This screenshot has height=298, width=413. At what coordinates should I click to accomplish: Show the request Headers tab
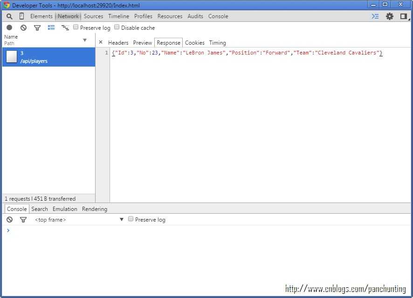118,43
